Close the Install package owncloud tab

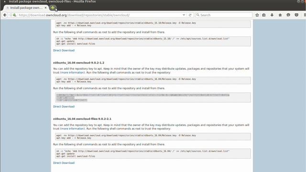45,8
